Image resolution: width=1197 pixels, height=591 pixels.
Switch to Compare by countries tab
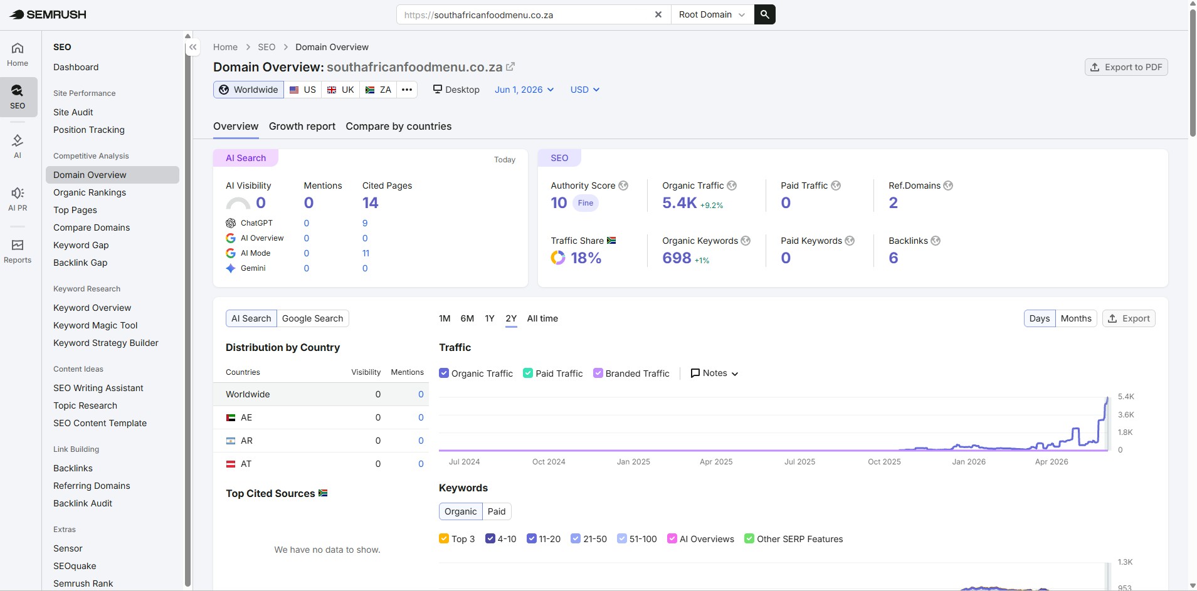pos(399,127)
